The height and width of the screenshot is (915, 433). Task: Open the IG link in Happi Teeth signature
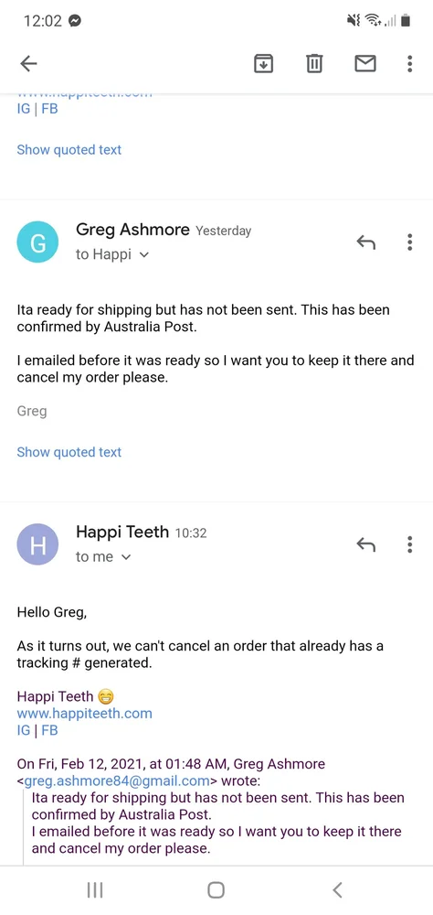point(24,730)
